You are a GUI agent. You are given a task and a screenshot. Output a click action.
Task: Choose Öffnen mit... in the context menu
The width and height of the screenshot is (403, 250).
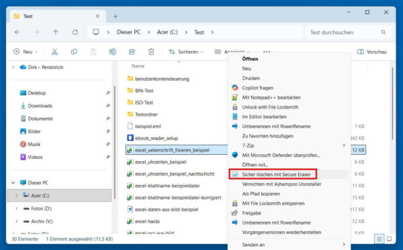[255, 165]
